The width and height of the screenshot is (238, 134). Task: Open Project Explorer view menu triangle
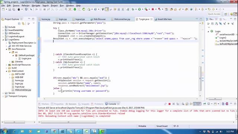(x=33, y=23)
